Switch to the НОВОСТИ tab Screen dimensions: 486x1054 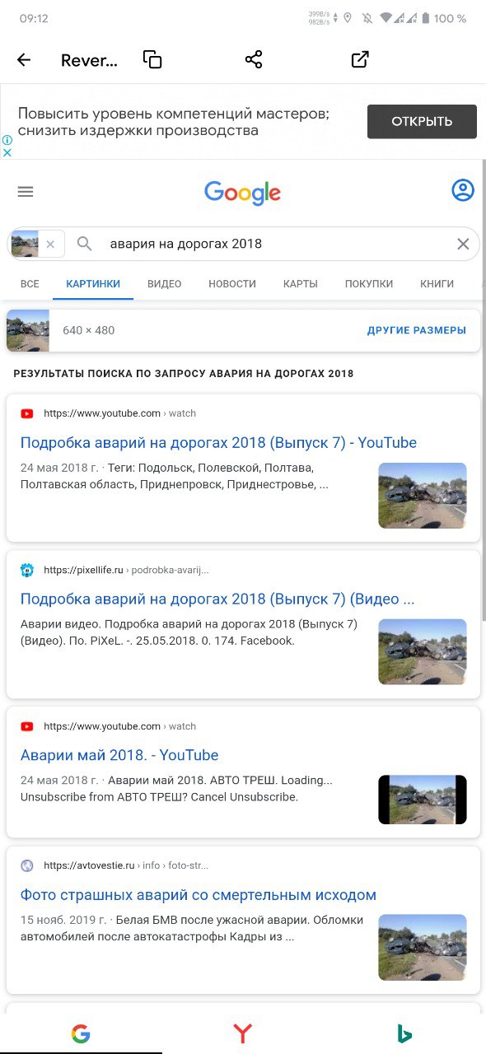[232, 283]
